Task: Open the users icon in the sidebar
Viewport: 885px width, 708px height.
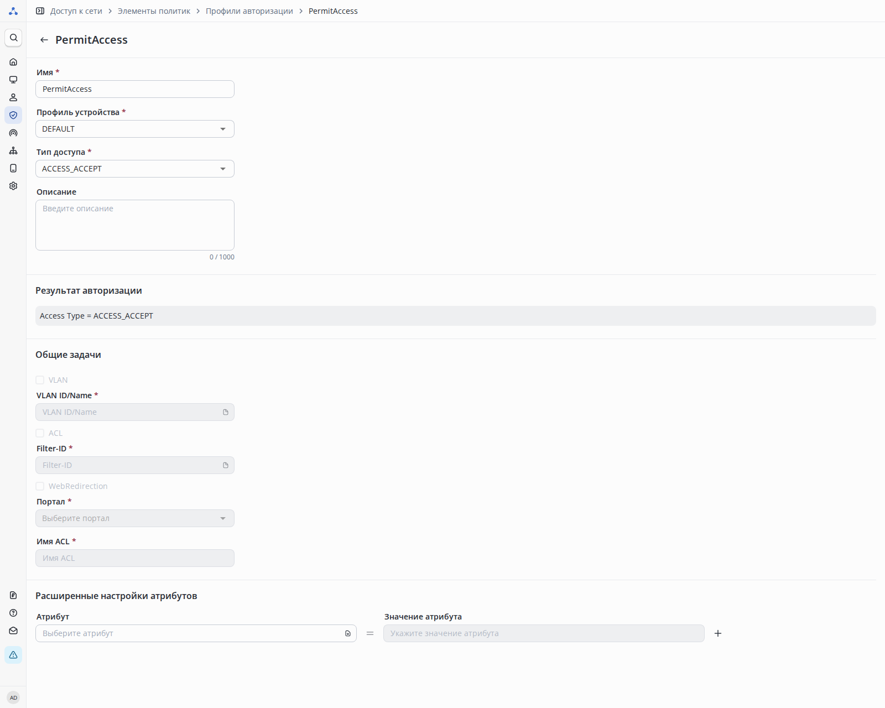Action: 13,97
